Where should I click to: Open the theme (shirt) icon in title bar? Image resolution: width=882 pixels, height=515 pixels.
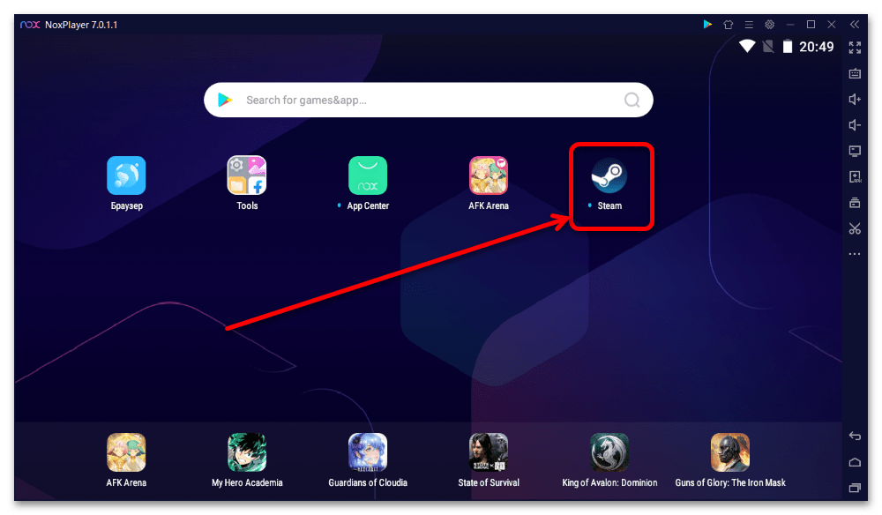(729, 25)
